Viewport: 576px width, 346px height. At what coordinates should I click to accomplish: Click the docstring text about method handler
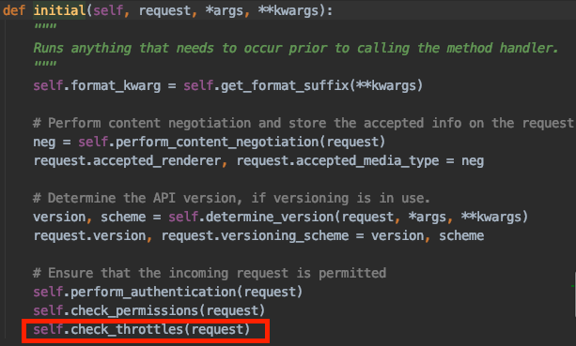[x=296, y=48]
